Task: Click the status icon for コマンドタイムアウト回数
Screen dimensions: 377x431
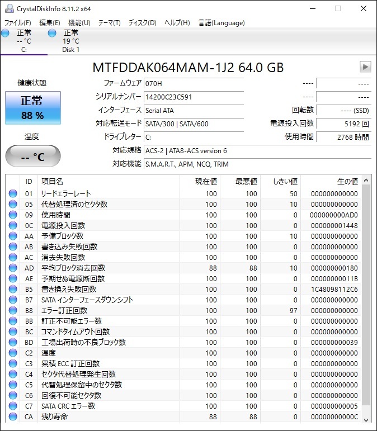Action: 13,331
